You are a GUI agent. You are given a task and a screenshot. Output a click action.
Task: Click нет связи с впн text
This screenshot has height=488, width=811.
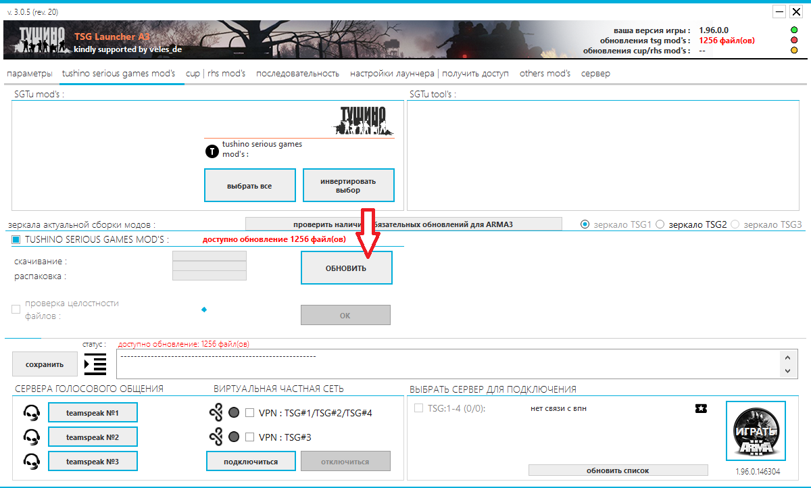pos(558,408)
